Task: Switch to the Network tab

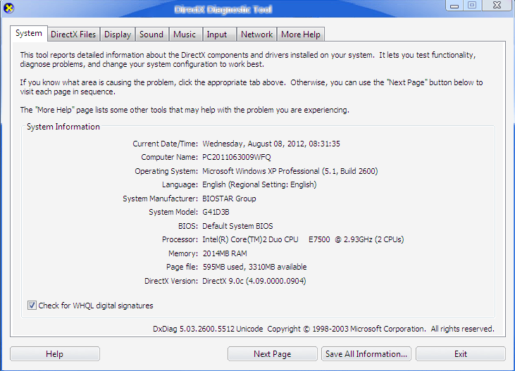Action: (257, 34)
